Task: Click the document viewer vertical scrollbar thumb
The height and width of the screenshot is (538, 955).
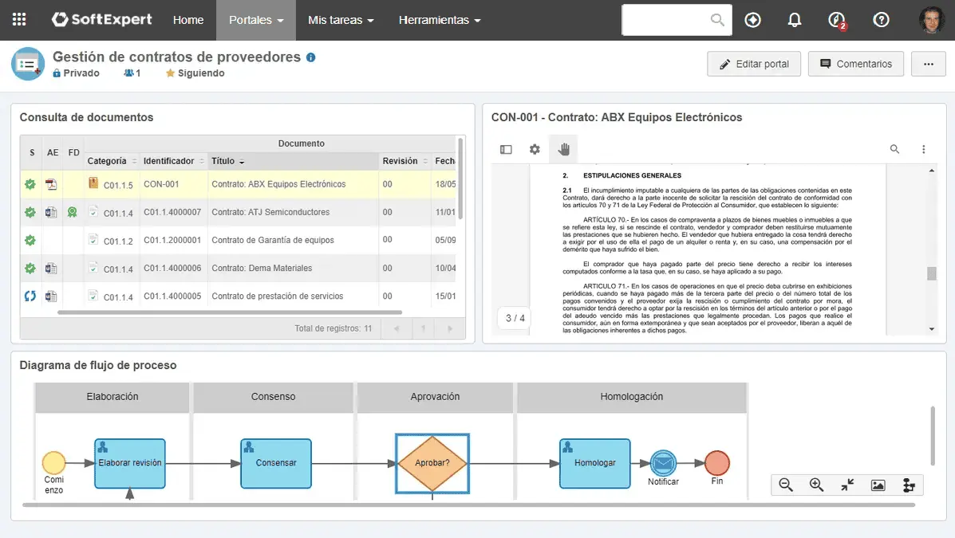Action: [x=932, y=273]
